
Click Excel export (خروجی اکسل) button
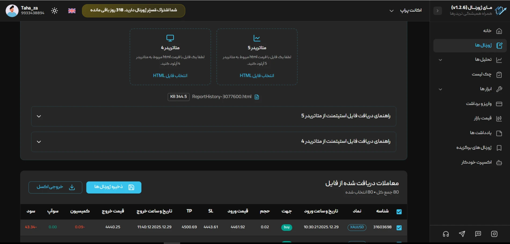(55, 187)
